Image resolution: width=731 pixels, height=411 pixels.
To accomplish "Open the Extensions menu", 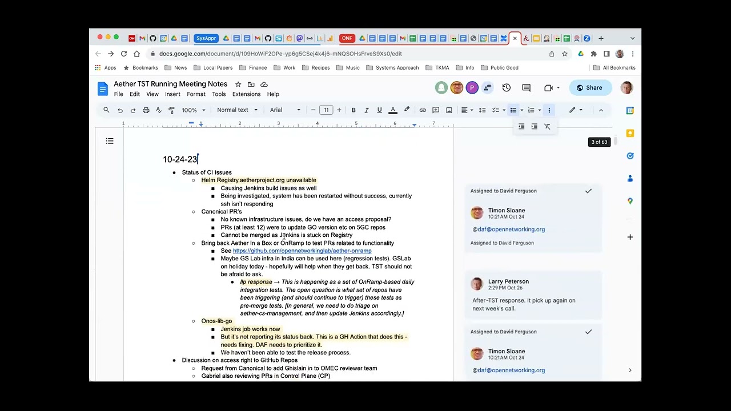I will 246,94.
